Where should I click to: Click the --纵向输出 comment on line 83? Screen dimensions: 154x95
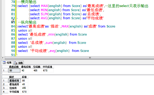click(27, 22)
